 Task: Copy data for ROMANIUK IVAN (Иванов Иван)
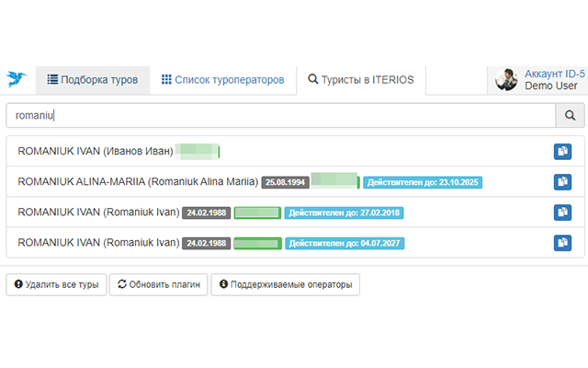click(562, 151)
